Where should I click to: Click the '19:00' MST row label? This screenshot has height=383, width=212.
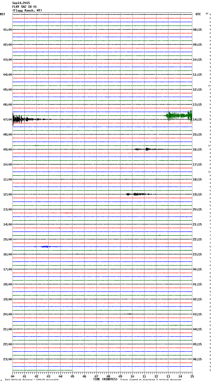[8, 299]
